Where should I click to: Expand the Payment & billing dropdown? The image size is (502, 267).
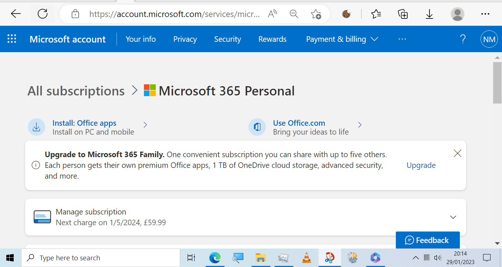(342, 39)
